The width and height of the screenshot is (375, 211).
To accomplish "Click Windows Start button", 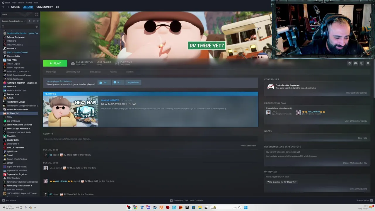I will pos(246,207).
